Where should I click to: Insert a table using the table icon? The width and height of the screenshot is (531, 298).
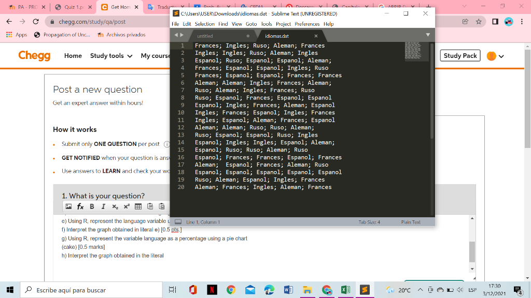[139, 206]
